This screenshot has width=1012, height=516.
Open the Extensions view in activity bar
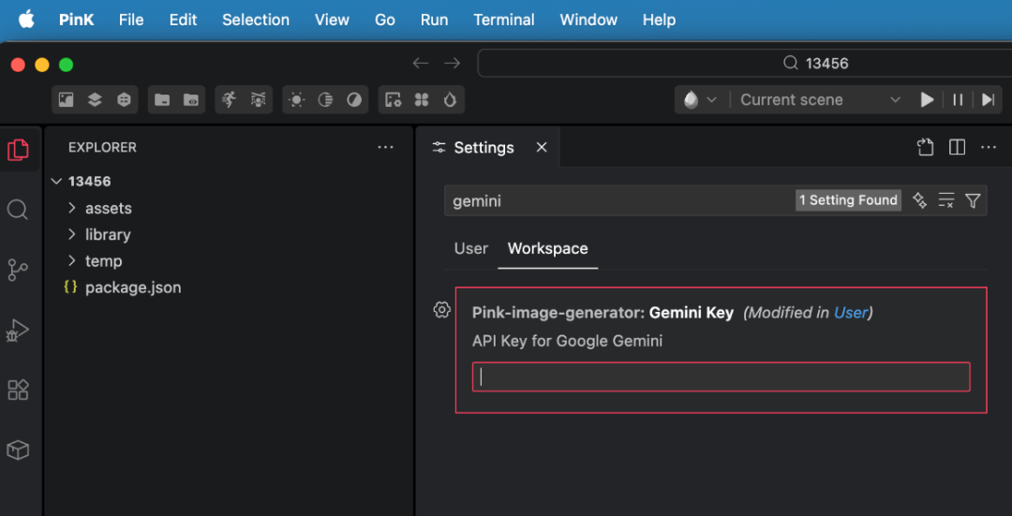point(18,390)
